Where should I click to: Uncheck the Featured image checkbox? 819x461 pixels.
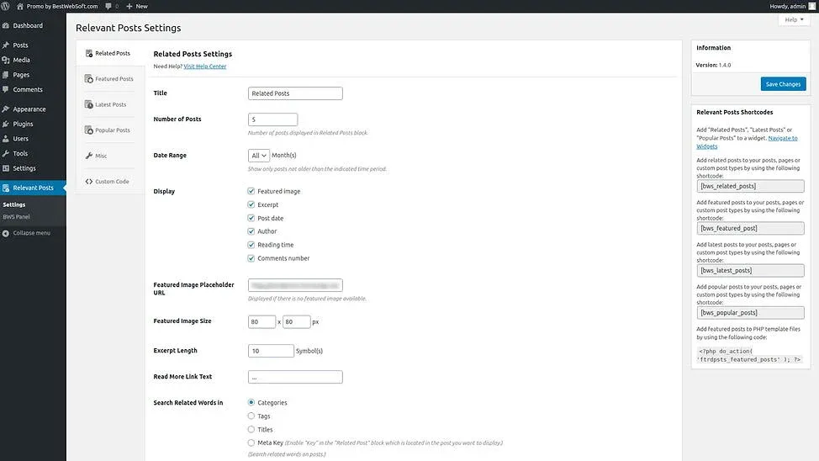pos(251,191)
